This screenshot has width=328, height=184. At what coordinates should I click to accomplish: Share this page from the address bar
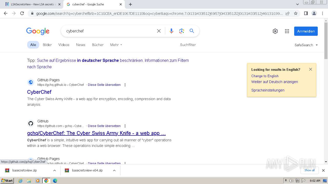pos(288,13)
